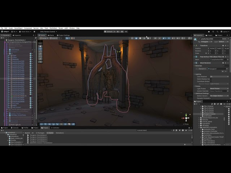Image resolution: width=231 pixels, height=173 pixels.
Task: Toggle Static Shadow Caster checkbox
Action: click(x=211, y=79)
